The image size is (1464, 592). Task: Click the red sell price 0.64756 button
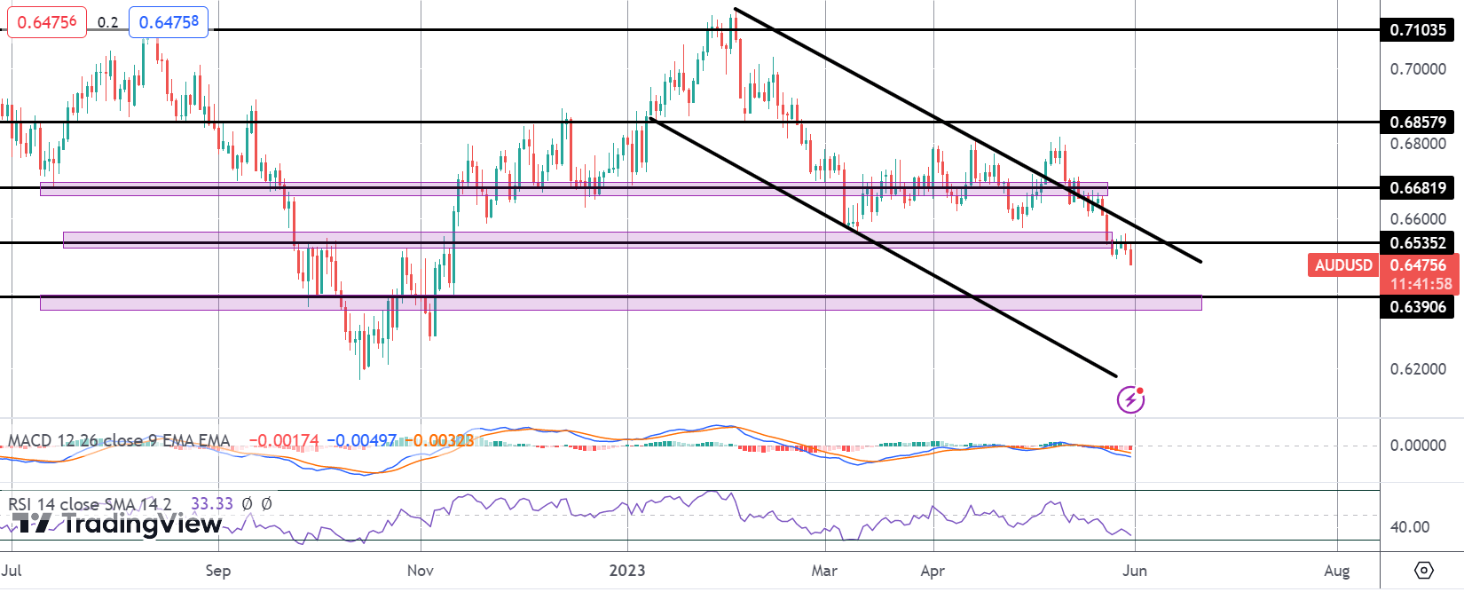tap(47, 22)
